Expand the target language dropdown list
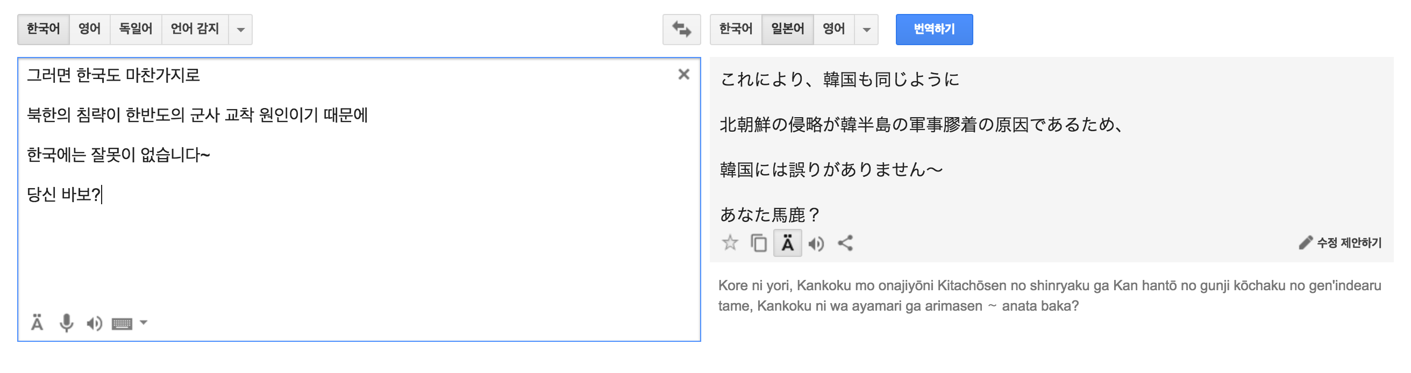 pos(866,30)
